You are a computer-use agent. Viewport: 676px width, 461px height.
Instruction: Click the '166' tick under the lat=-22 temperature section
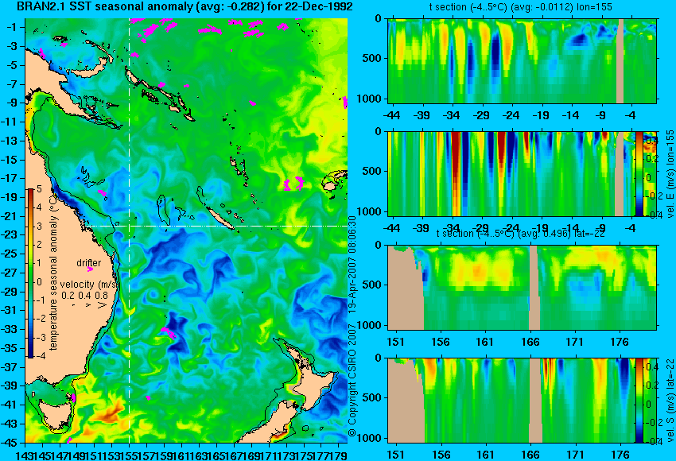pyautogui.click(x=530, y=342)
